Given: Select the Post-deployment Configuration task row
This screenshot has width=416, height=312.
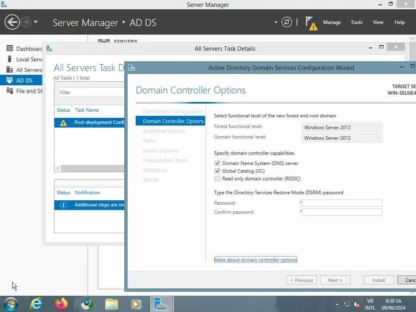Looking at the screenshot, I should pos(89,122).
